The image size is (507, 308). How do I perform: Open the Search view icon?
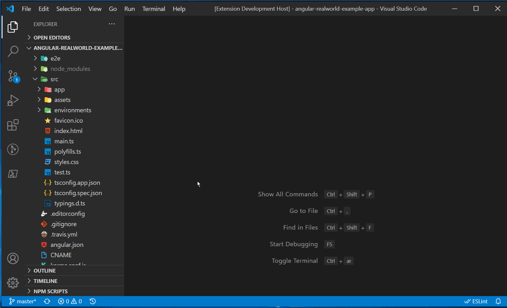click(13, 51)
